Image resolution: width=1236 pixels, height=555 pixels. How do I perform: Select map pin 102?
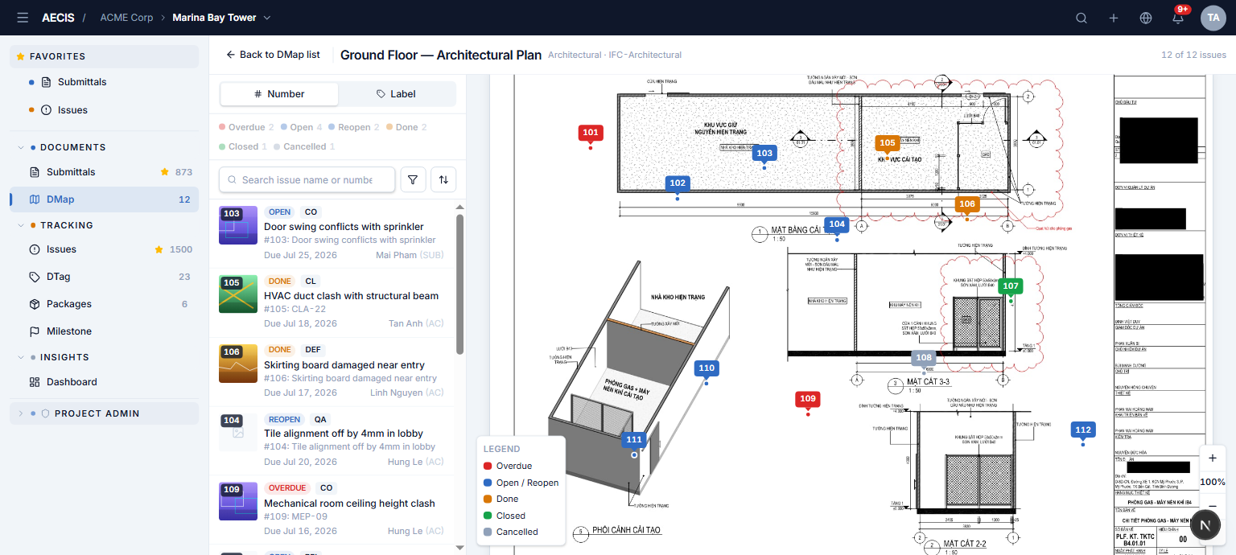click(678, 183)
